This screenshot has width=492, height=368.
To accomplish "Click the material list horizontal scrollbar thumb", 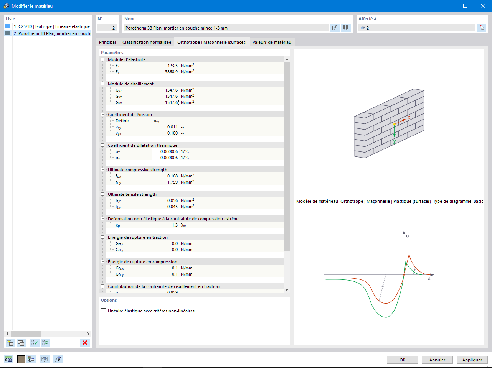I will pyautogui.click(x=26, y=333).
